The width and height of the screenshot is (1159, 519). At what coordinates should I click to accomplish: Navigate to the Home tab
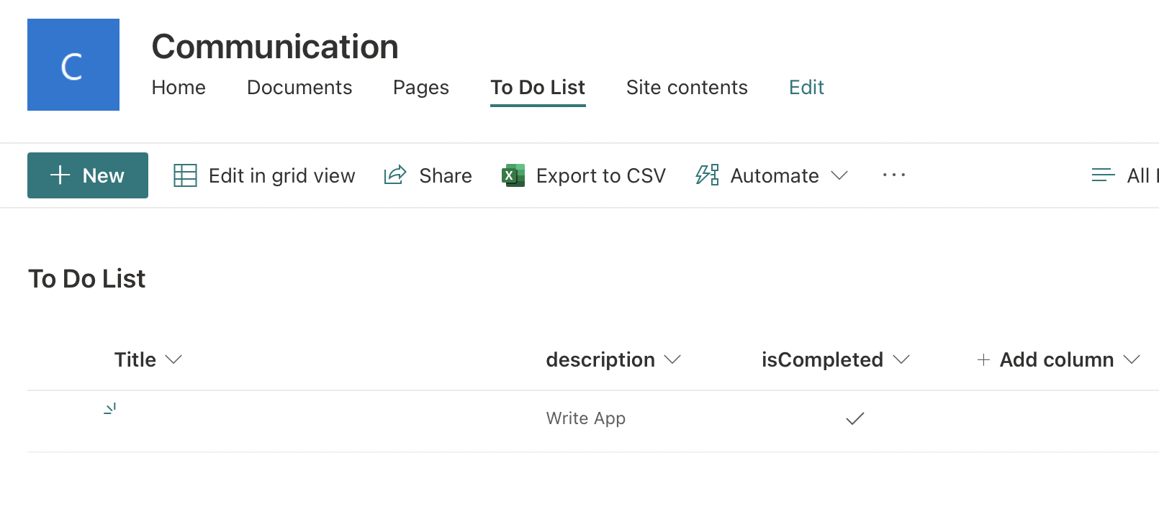179,88
